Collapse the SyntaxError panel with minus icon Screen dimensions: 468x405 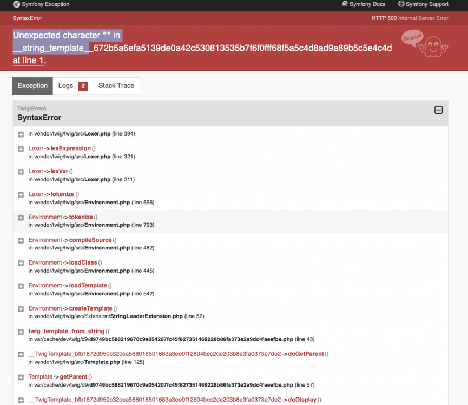439,109
